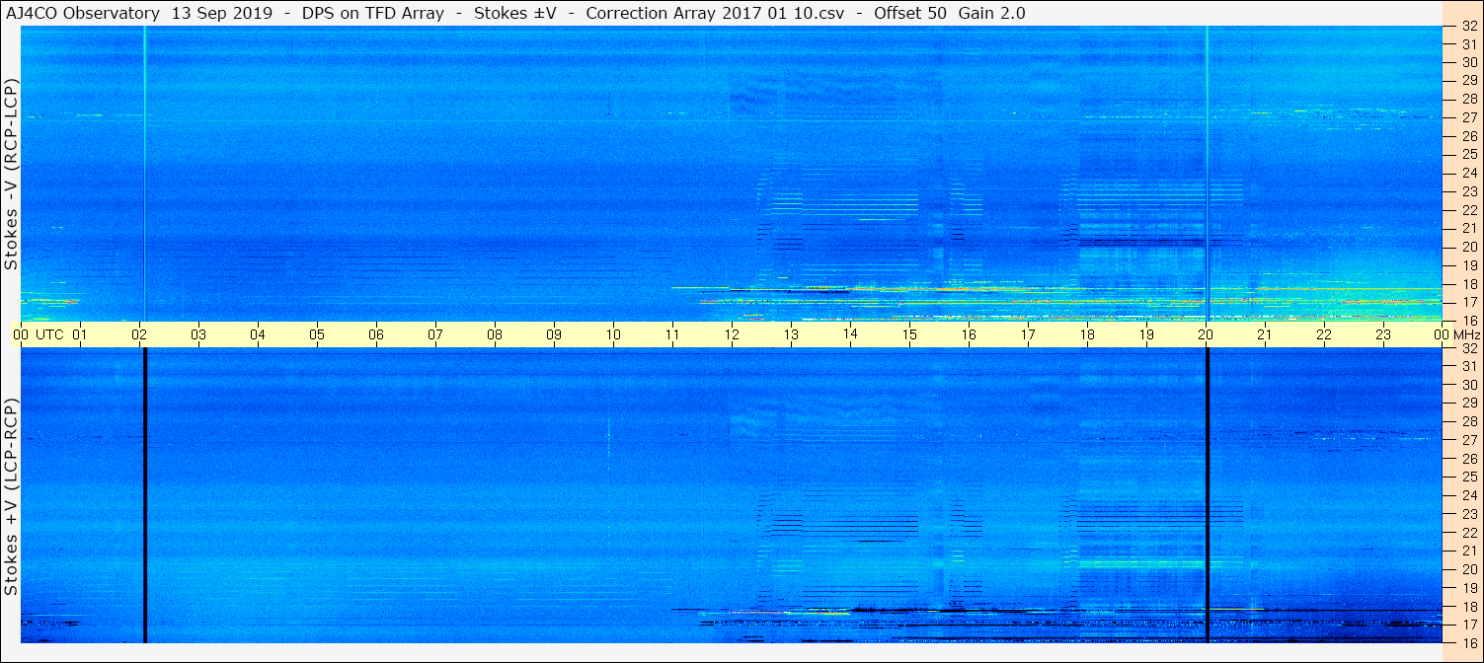1484x663 pixels.
Task: Click the 'Offset 50' header value
Action: point(910,14)
